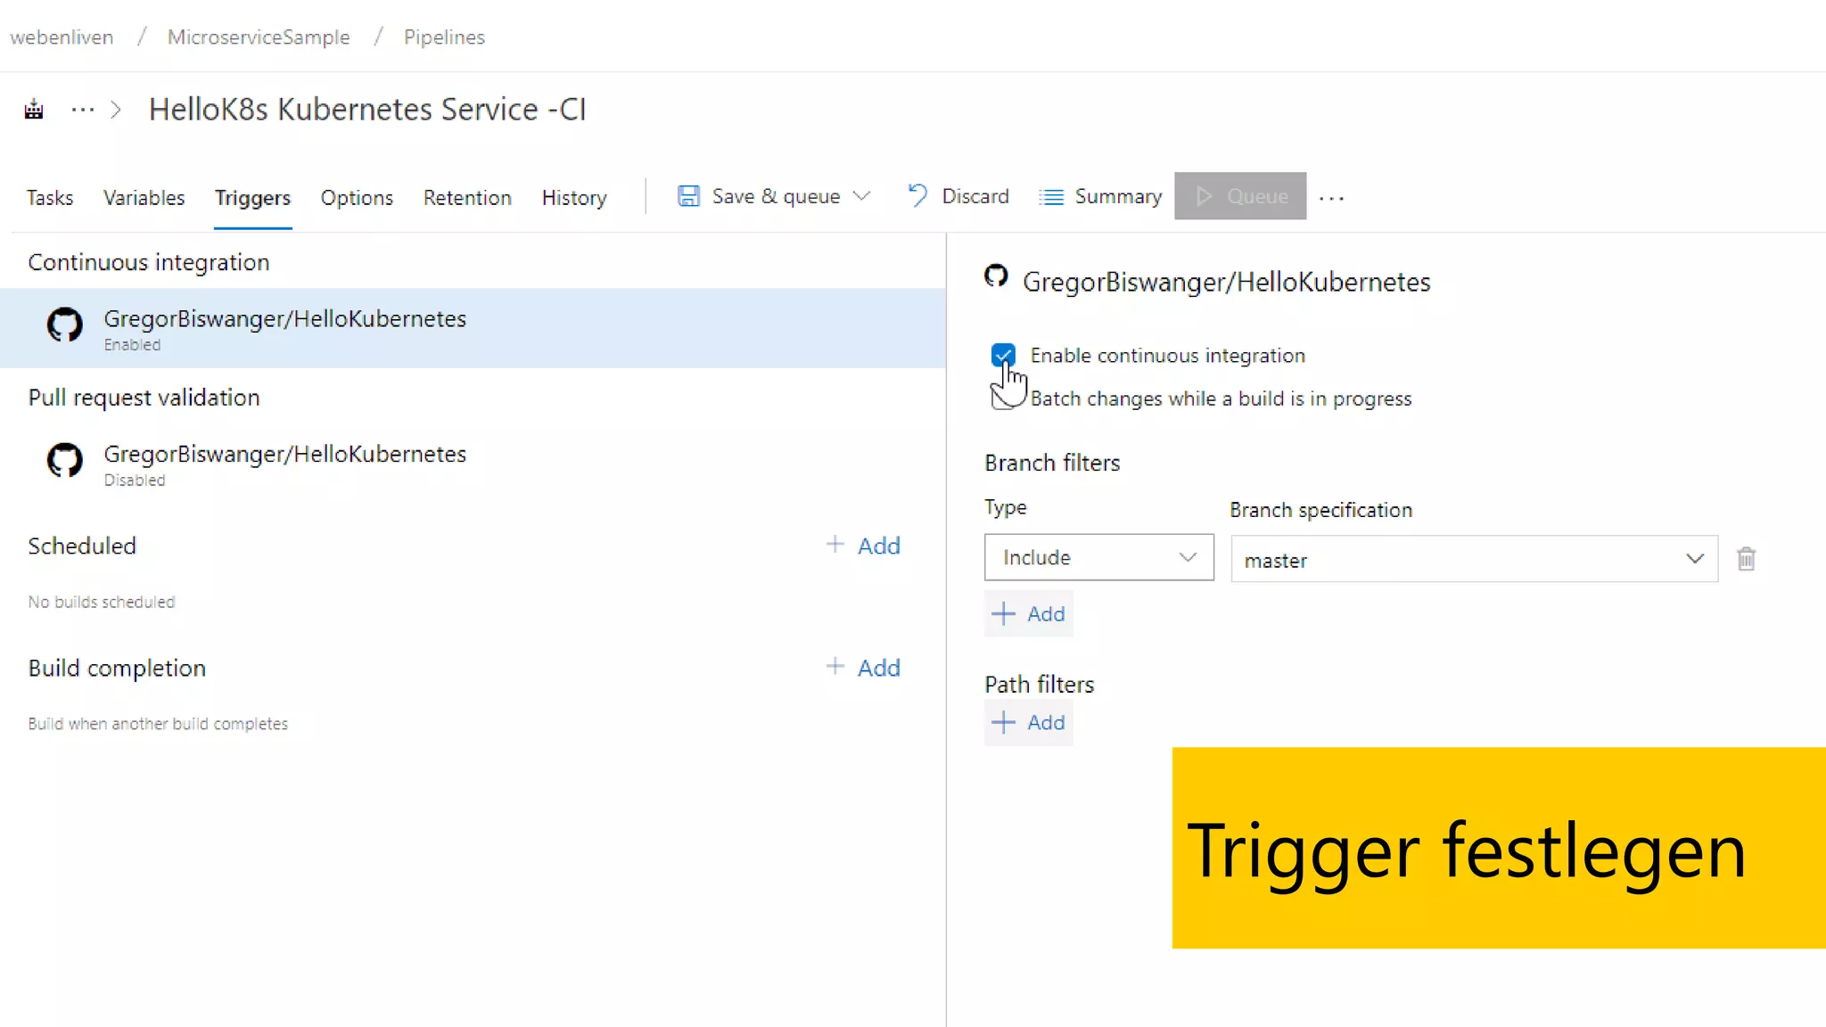Image resolution: width=1826 pixels, height=1027 pixels.
Task: Switch to the Variables tab
Action: coord(144,197)
